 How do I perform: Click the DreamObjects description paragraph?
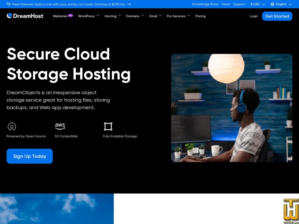(58, 100)
